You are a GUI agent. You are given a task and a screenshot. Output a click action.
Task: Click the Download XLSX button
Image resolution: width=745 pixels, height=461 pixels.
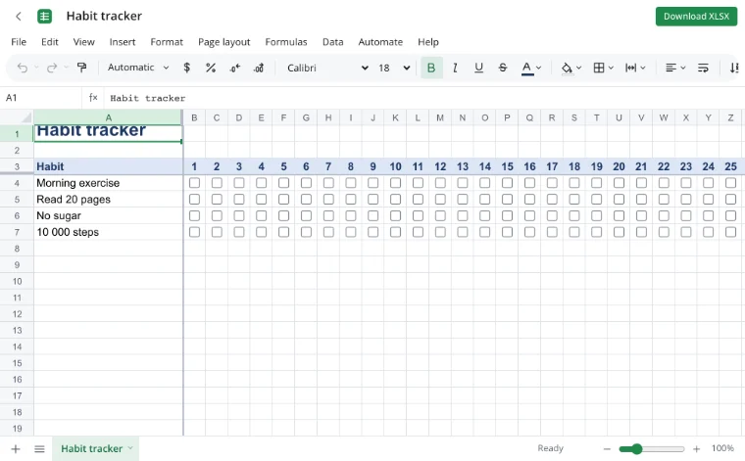(696, 16)
